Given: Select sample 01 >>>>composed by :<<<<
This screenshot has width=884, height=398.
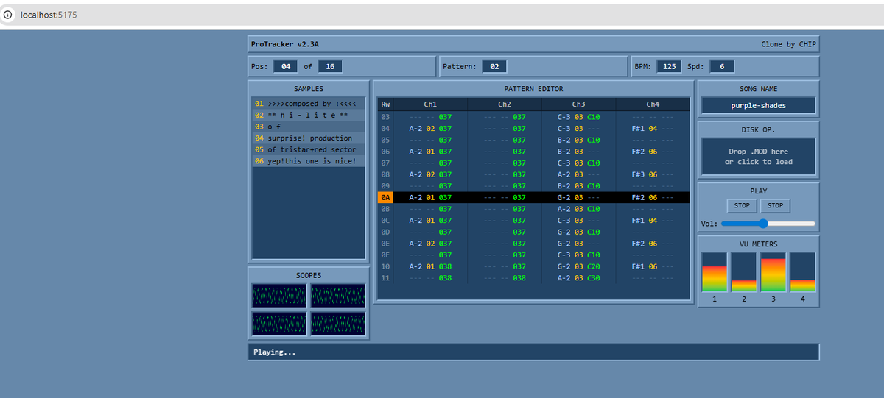Looking at the screenshot, I should click(308, 104).
